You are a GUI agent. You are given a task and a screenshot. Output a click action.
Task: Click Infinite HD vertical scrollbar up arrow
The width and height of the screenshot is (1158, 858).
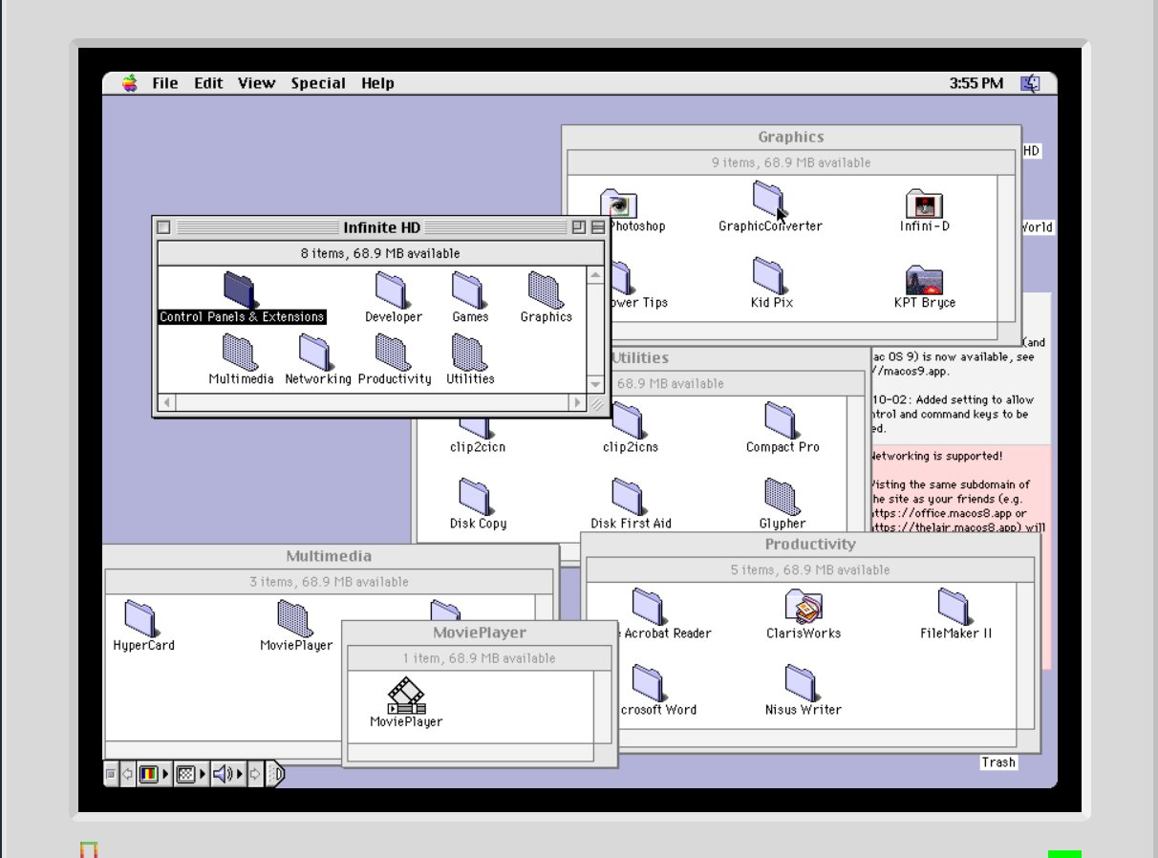click(x=595, y=275)
